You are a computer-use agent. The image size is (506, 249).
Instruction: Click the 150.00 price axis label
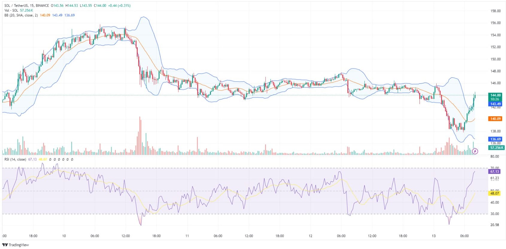point(496,59)
